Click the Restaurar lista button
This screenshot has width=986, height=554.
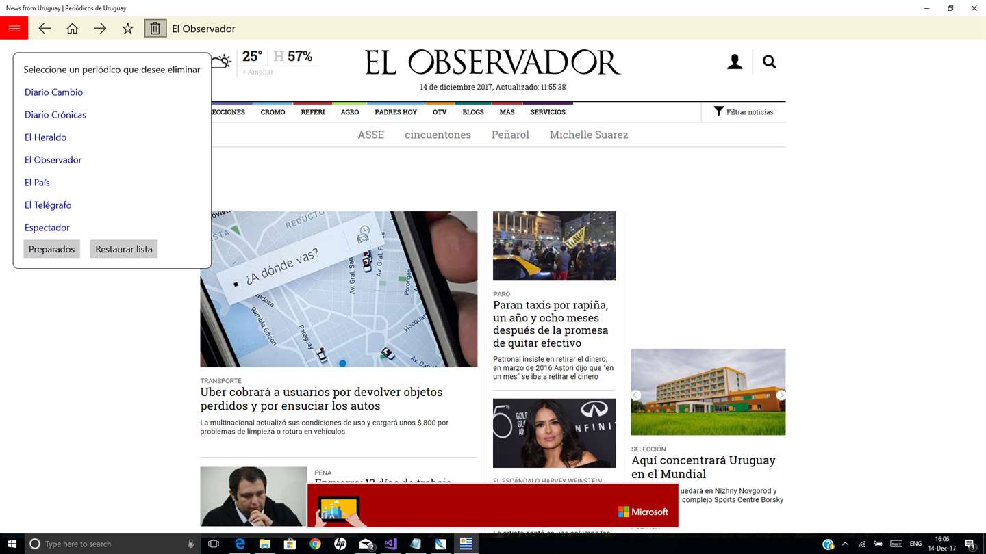click(124, 249)
